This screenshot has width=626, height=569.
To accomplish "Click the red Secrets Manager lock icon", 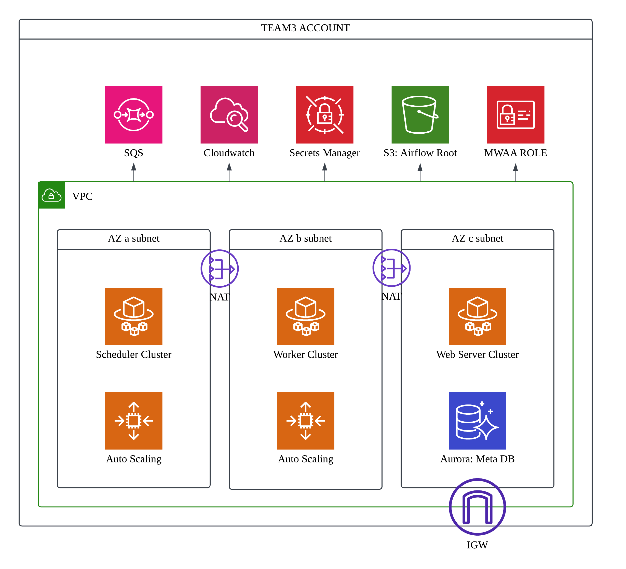I will [324, 115].
